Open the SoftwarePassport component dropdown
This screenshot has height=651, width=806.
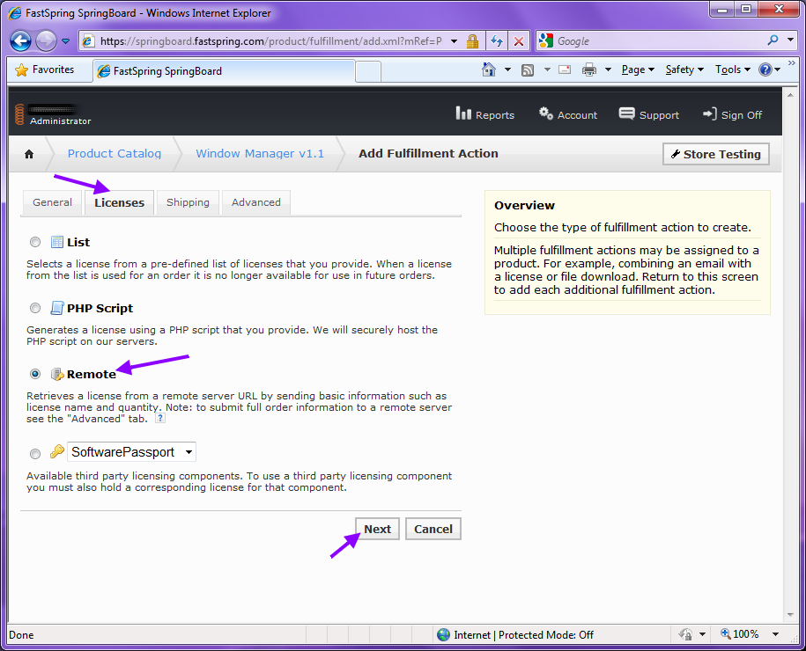point(131,452)
